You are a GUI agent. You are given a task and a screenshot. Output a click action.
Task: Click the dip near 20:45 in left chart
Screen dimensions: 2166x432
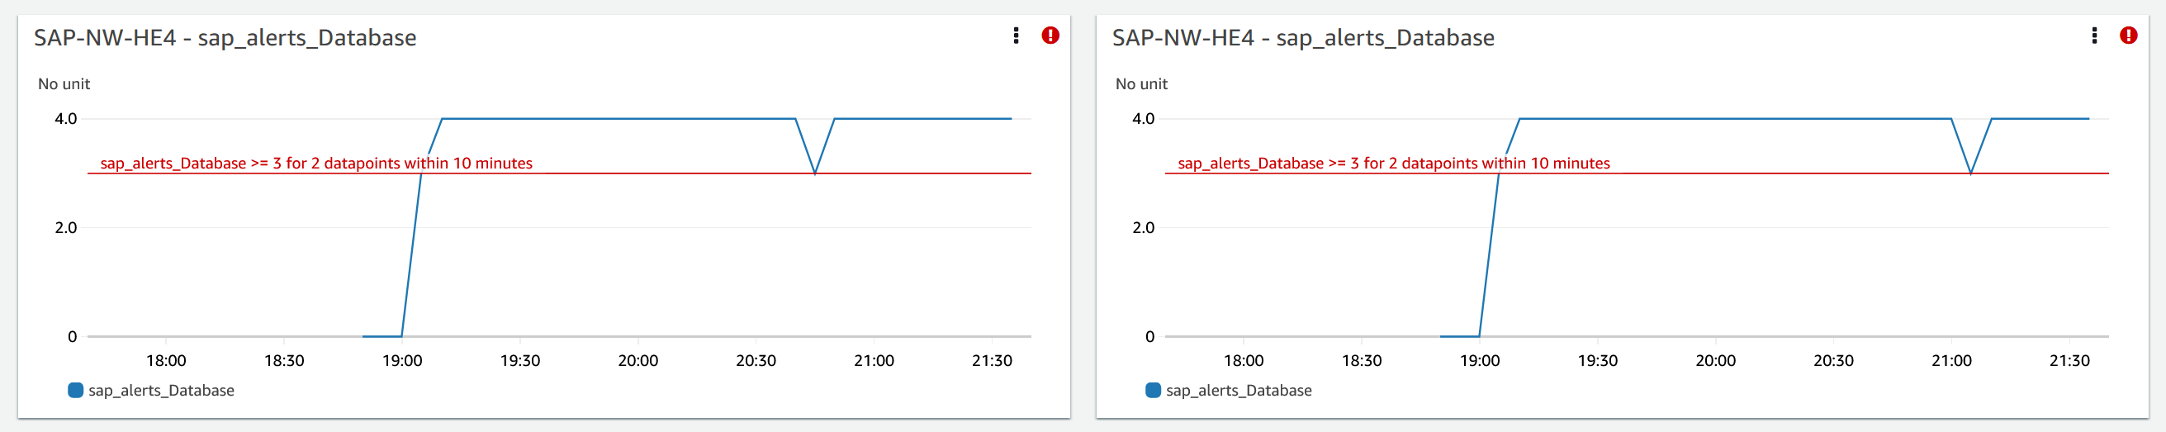(x=815, y=173)
